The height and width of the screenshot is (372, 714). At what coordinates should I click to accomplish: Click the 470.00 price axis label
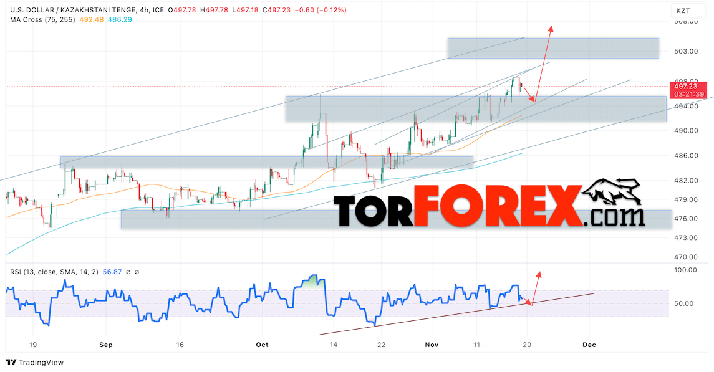[x=686, y=257]
